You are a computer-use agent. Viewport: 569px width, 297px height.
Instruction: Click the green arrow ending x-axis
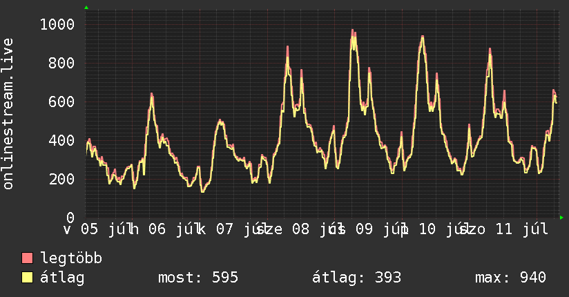pyautogui.click(x=561, y=218)
